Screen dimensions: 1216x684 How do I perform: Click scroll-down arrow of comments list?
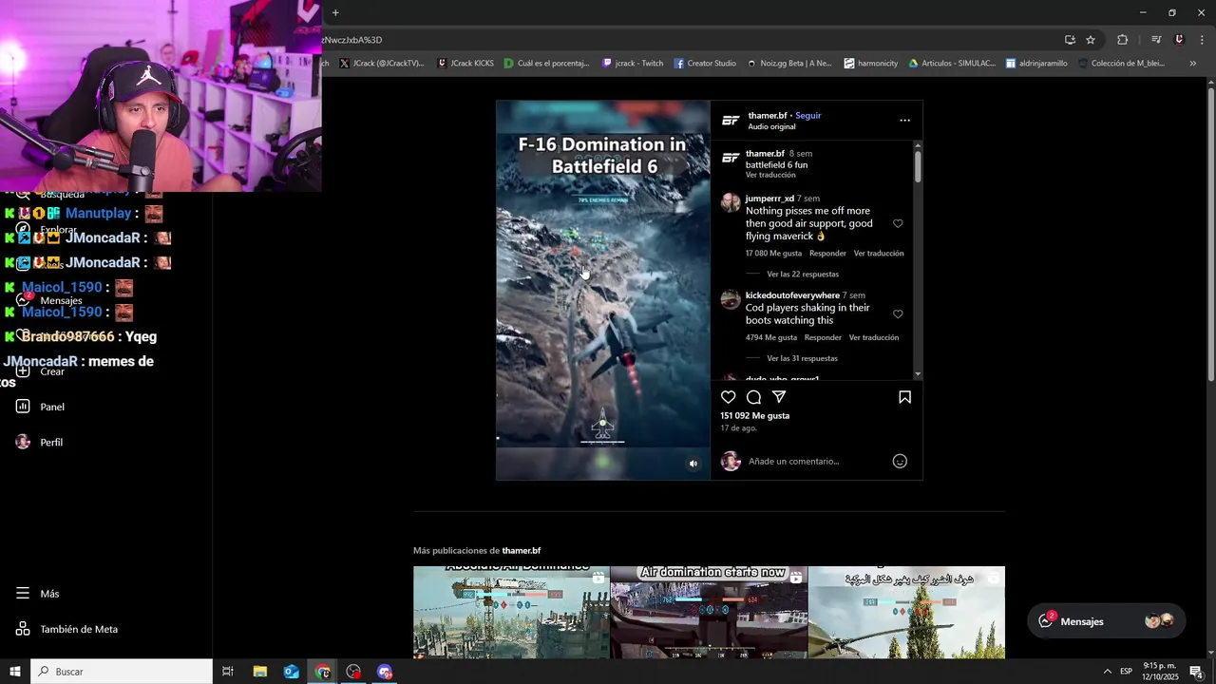[x=918, y=375]
